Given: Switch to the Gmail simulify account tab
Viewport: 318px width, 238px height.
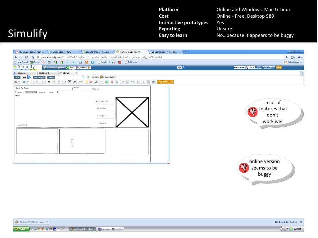Looking at the screenshot, I should click(31, 52).
